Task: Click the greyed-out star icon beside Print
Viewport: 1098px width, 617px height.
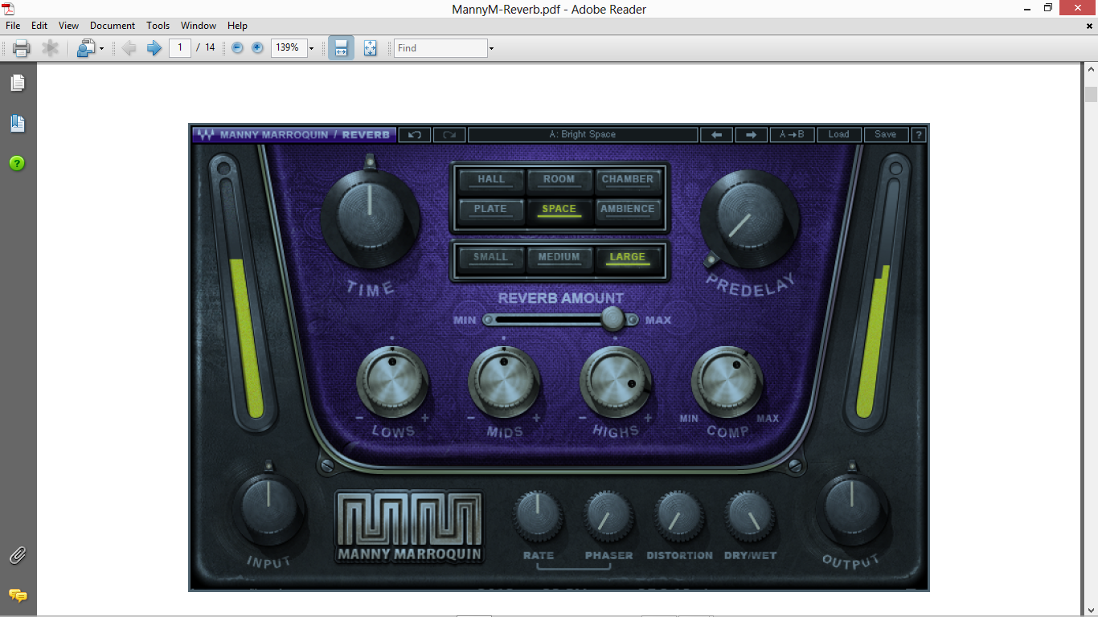Action: pos(51,48)
